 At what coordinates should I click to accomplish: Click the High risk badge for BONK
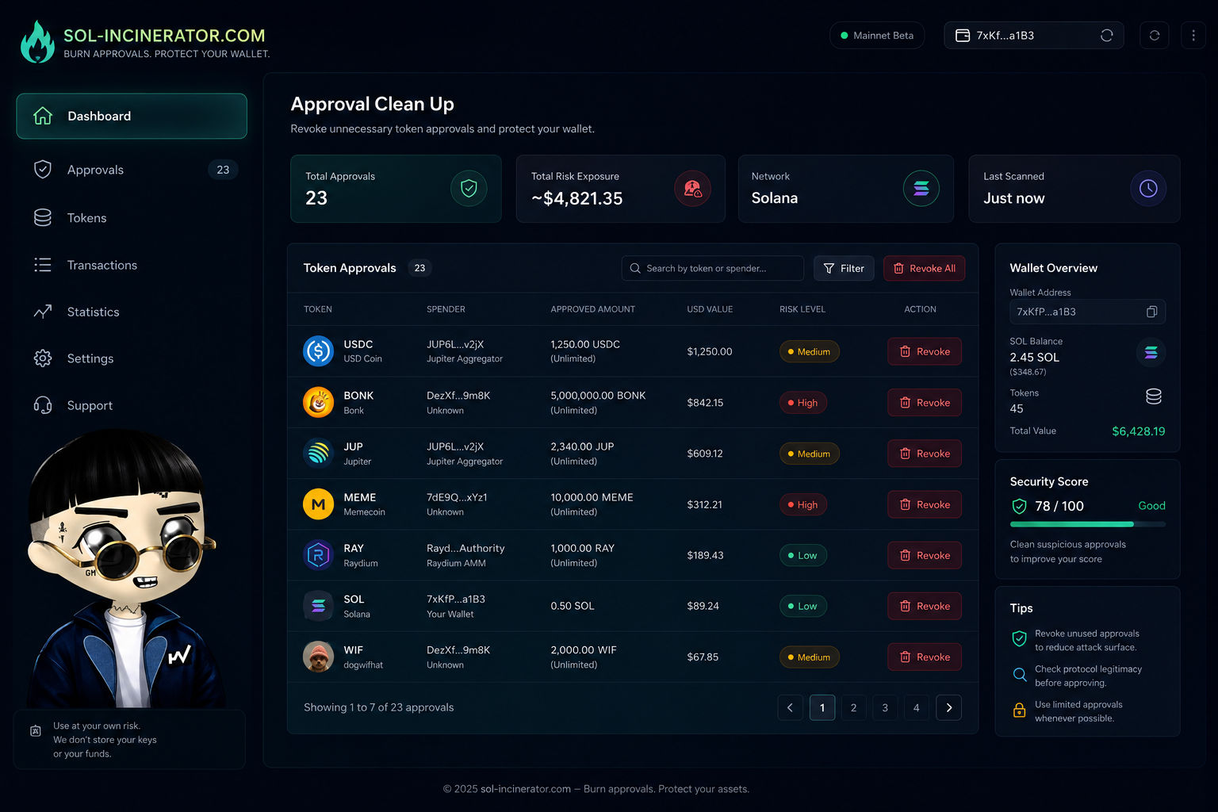click(x=803, y=402)
